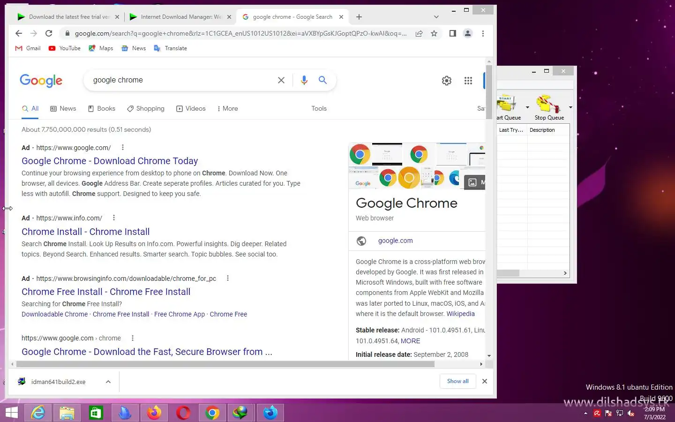Image resolution: width=675 pixels, height=422 pixels.
Task: Start voice search with the microphone
Action: pos(304,80)
